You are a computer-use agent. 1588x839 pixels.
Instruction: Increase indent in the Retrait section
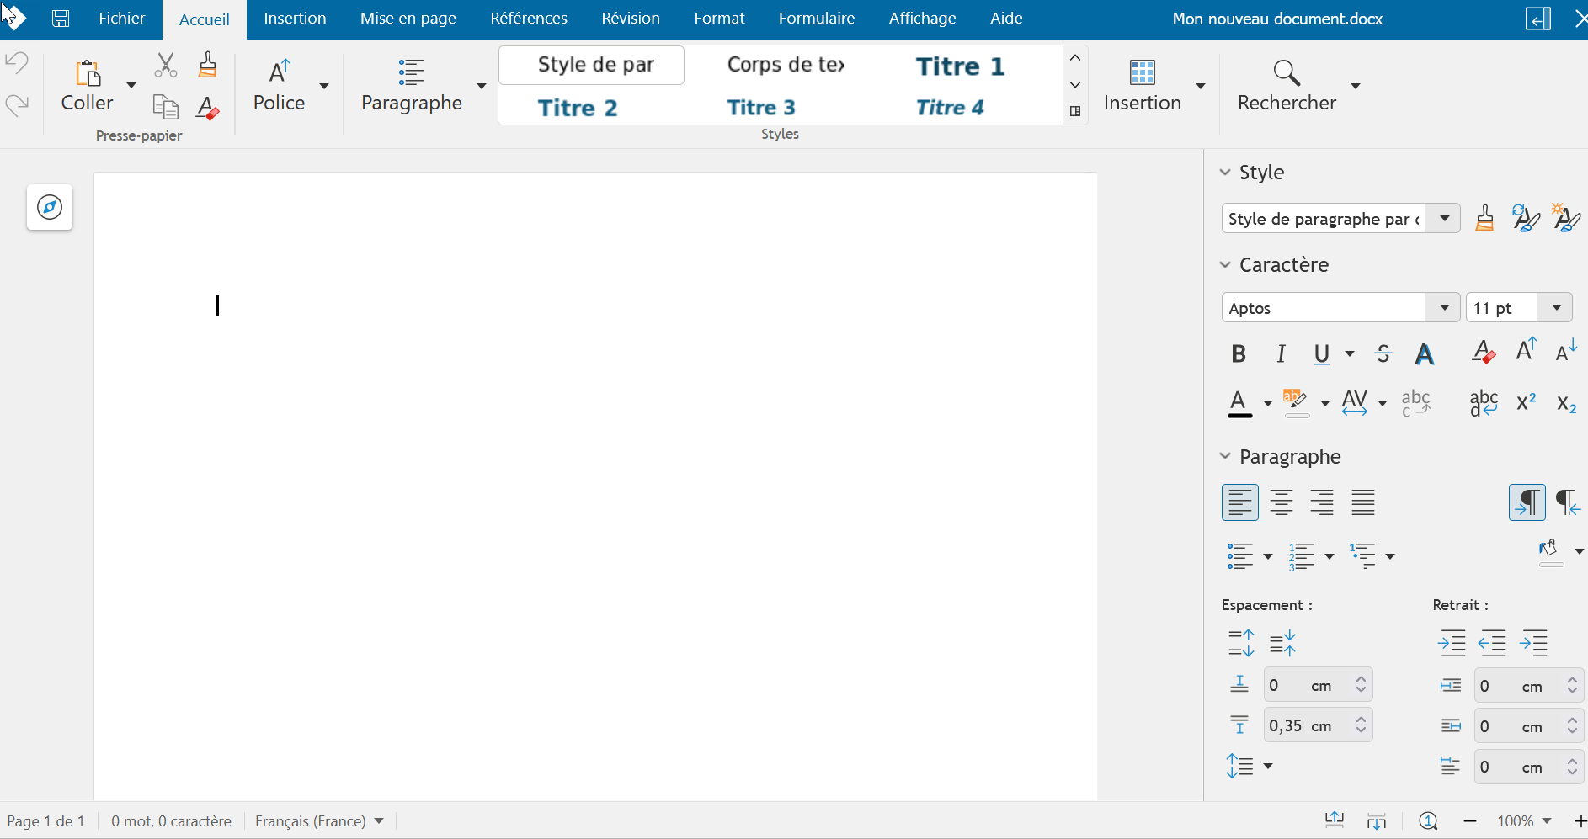1452,643
